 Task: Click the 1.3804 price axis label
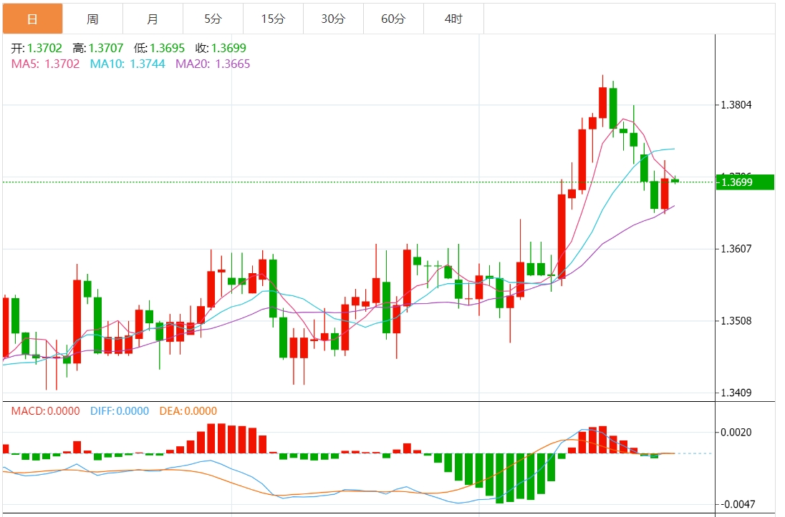(x=736, y=105)
